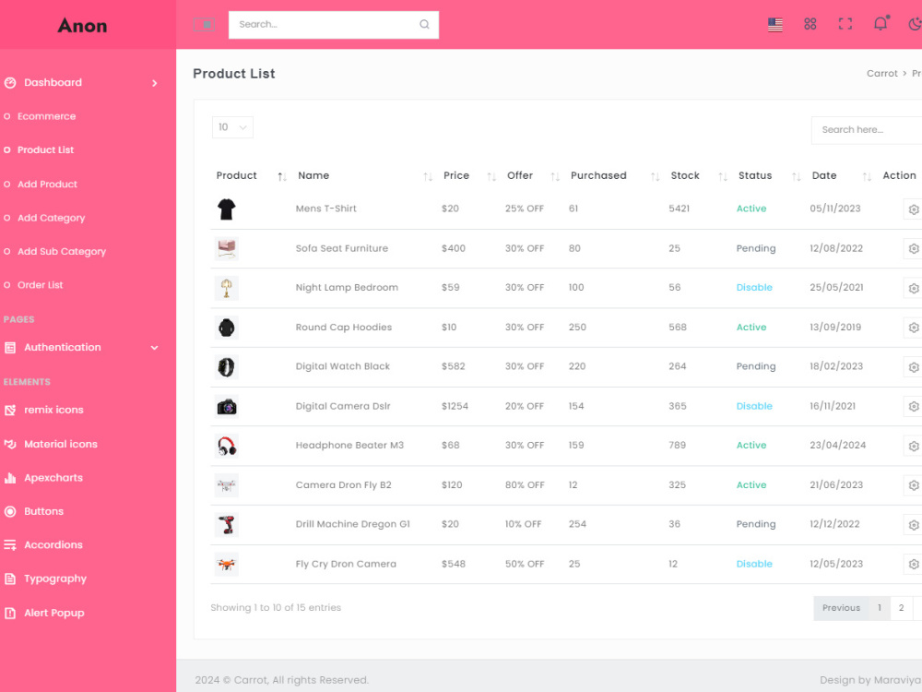Open action gear for Headphone Beater M3
Image resolution: width=922 pixels, height=692 pixels.
(913, 446)
